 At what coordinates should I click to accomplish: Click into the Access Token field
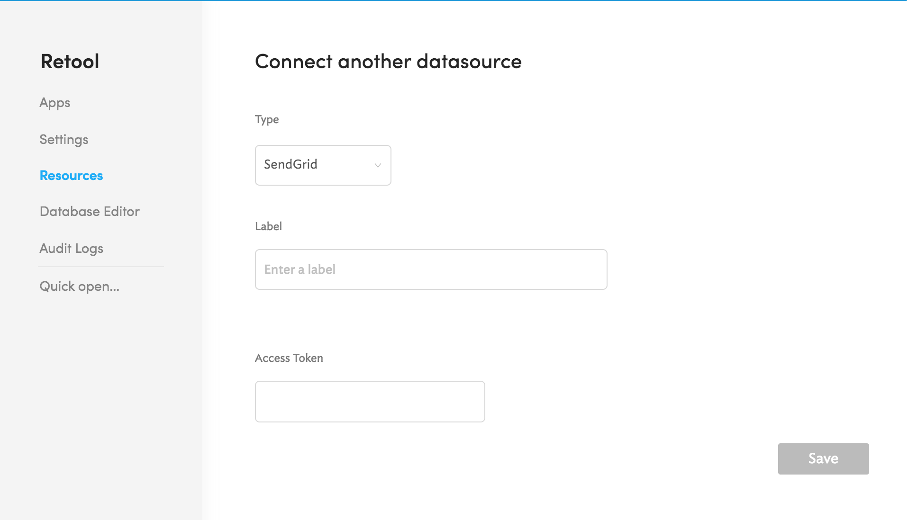point(370,402)
